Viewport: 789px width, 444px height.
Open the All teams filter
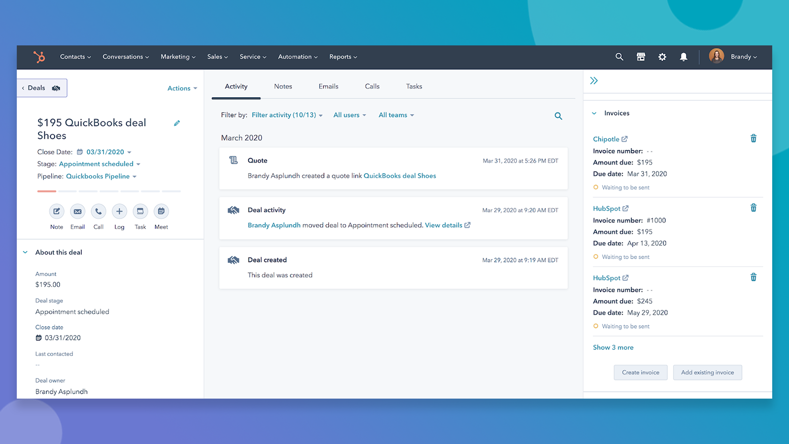click(396, 115)
